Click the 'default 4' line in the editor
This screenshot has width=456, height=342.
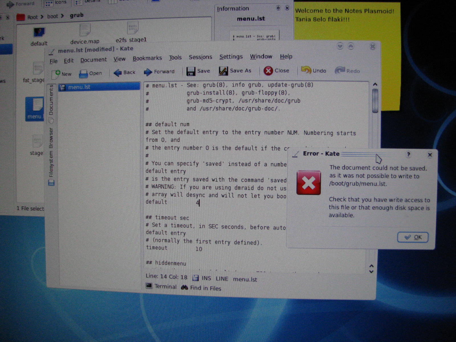click(173, 202)
